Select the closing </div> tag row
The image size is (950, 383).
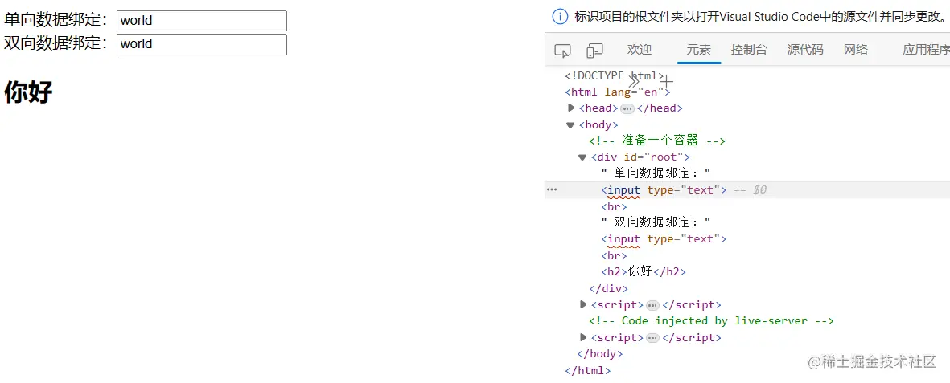click(608, 288)
